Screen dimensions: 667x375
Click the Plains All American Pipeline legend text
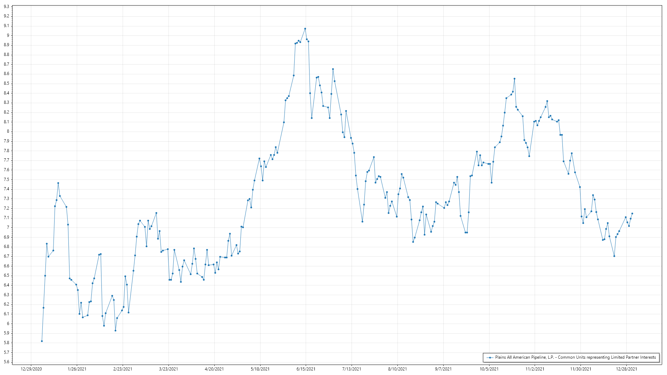point(575,357)
